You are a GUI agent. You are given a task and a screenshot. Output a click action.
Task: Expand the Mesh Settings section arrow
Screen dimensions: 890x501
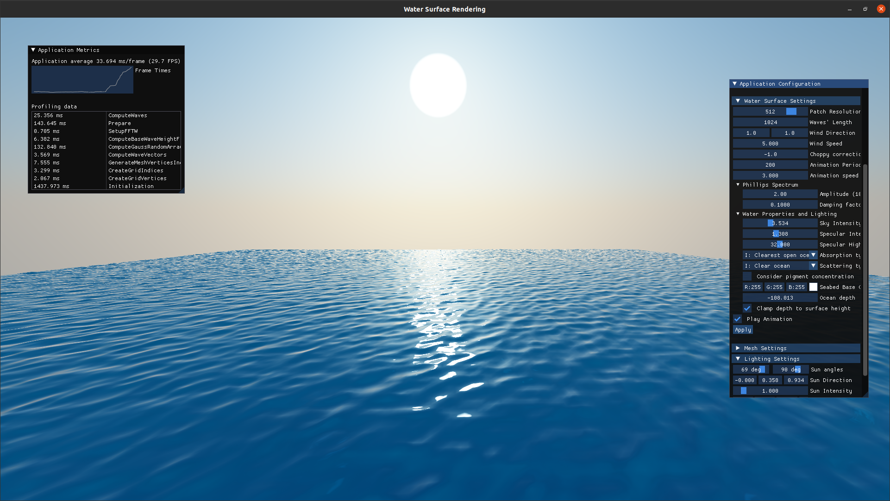(738, 348)
